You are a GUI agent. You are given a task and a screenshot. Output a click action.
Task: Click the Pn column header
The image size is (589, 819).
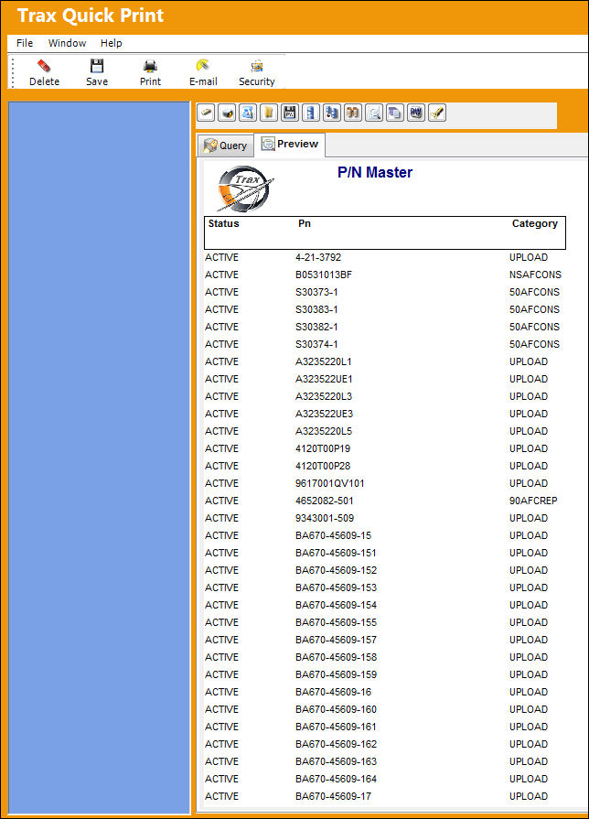click(x=305, y=223)
